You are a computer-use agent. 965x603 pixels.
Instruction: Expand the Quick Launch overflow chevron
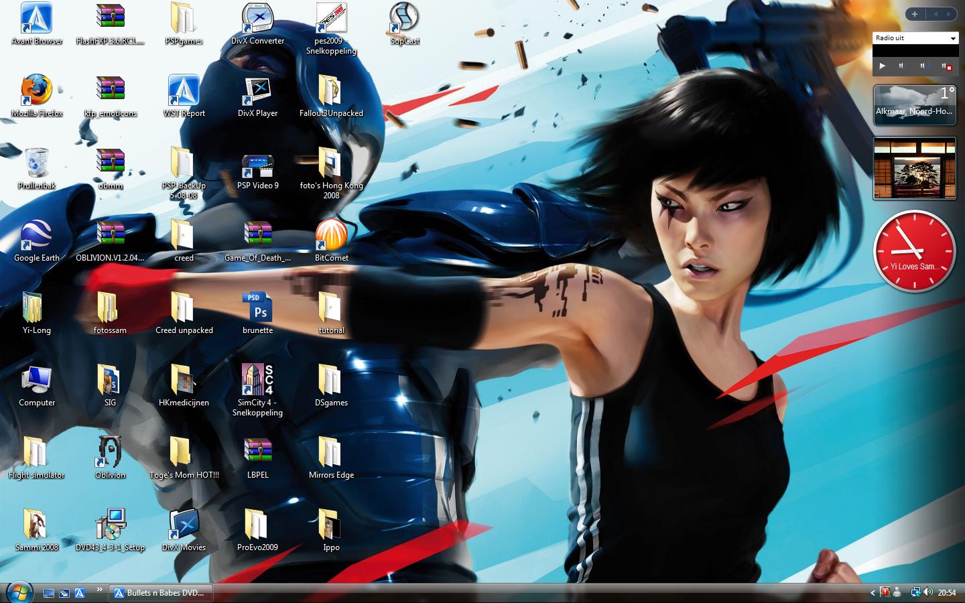(100, 590)
